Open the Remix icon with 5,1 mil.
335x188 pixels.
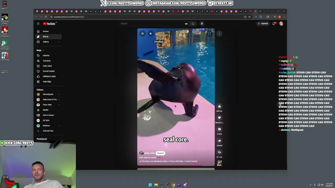219,152
